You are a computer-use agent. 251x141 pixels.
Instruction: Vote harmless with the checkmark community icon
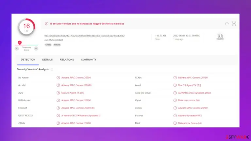36,49
